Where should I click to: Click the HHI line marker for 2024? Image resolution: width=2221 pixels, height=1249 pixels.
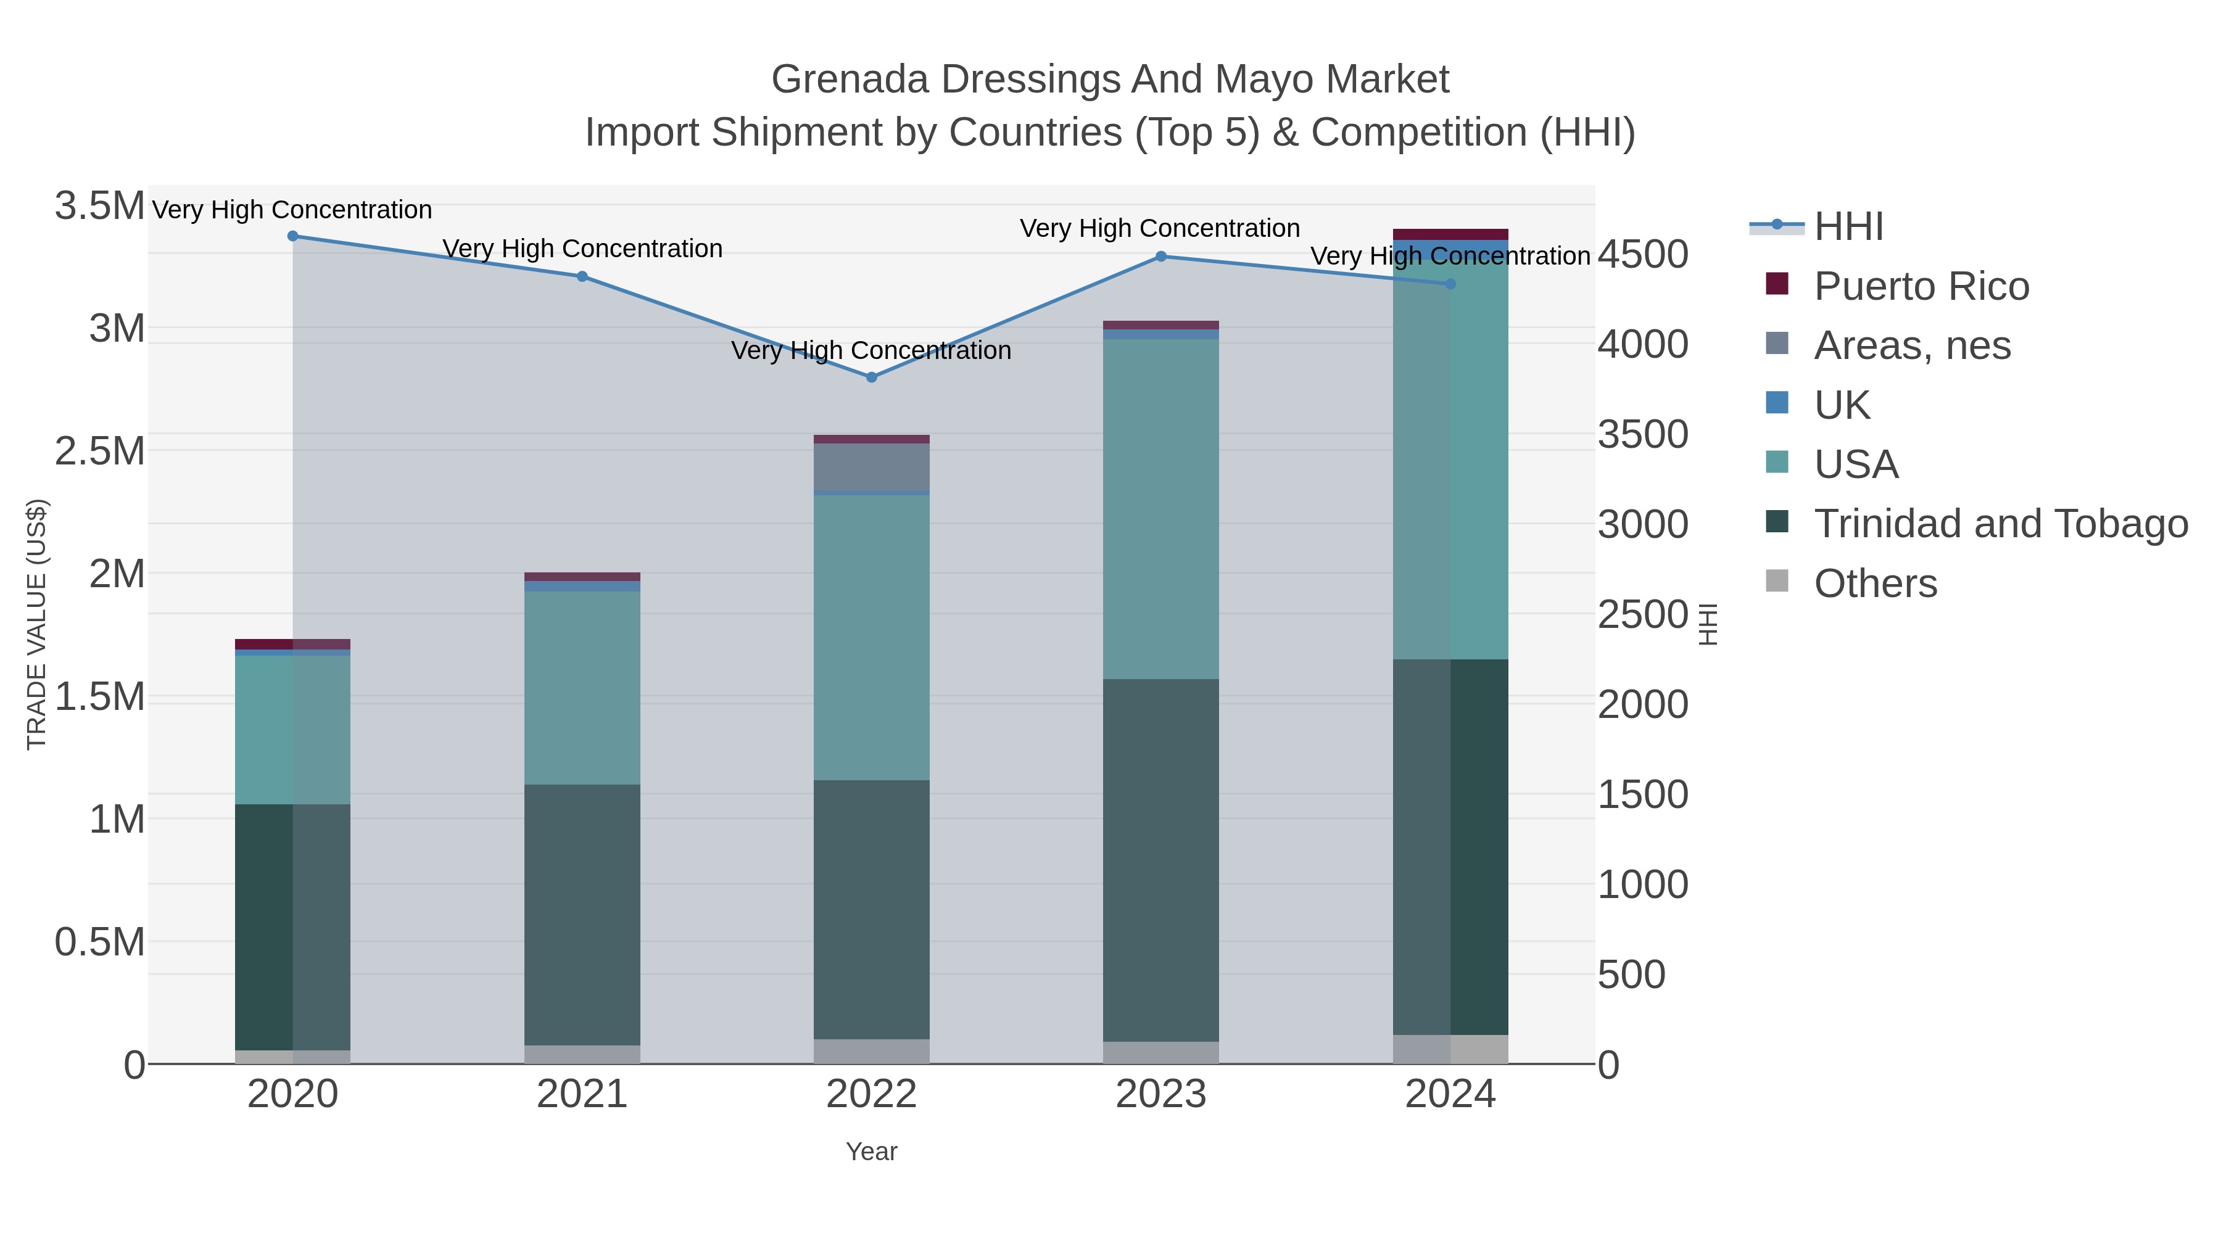tap(1450, 284)
